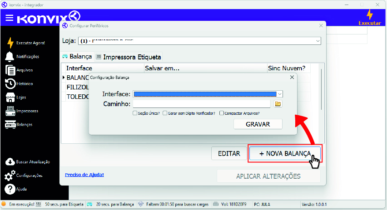The width and height of the screenshot is (387, 210).
Task: Close the Configuração Balança dialog
Action: tap(292, 78)
